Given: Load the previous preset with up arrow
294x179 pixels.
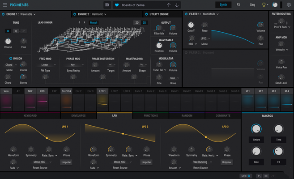Looking at the screenshot, I should (x=169, y=5).
